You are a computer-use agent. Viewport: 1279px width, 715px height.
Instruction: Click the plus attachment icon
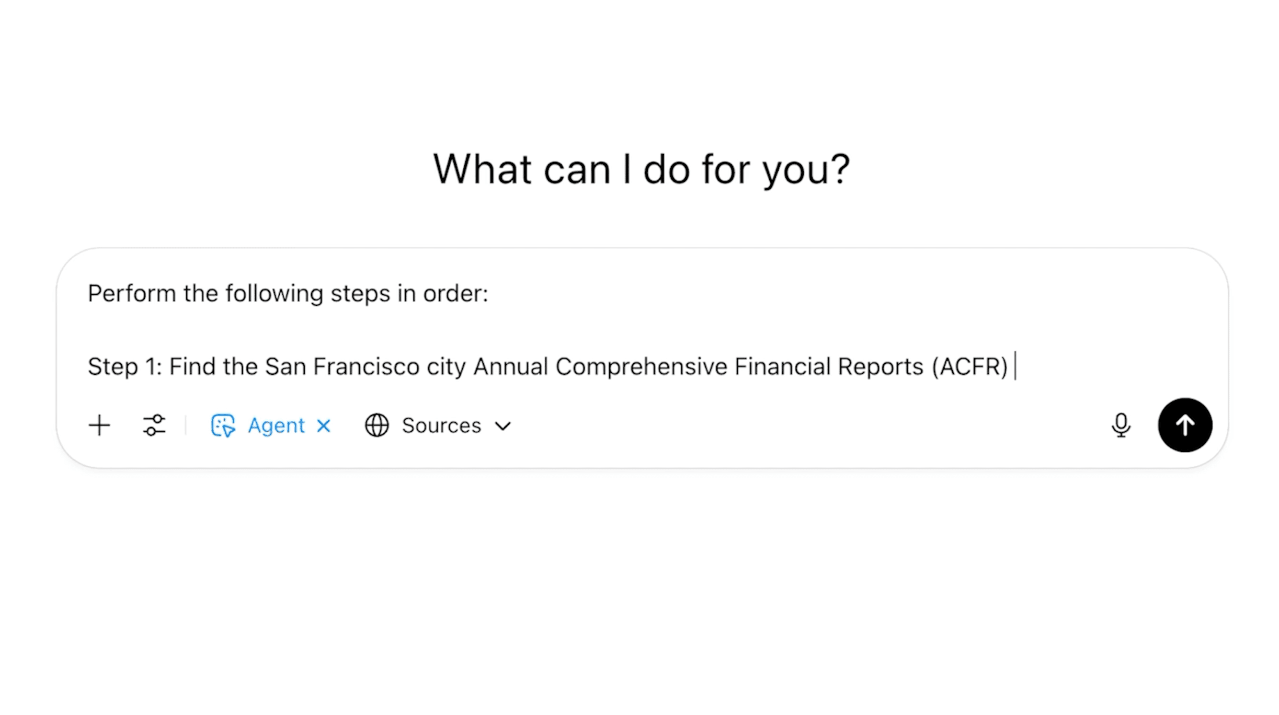[x=99, y=425]
